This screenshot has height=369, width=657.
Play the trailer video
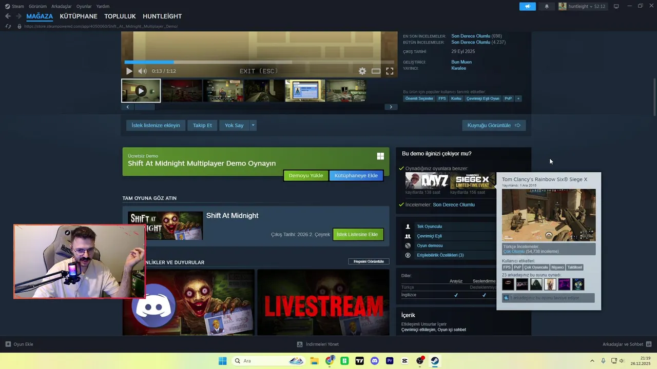click(129, 71)
